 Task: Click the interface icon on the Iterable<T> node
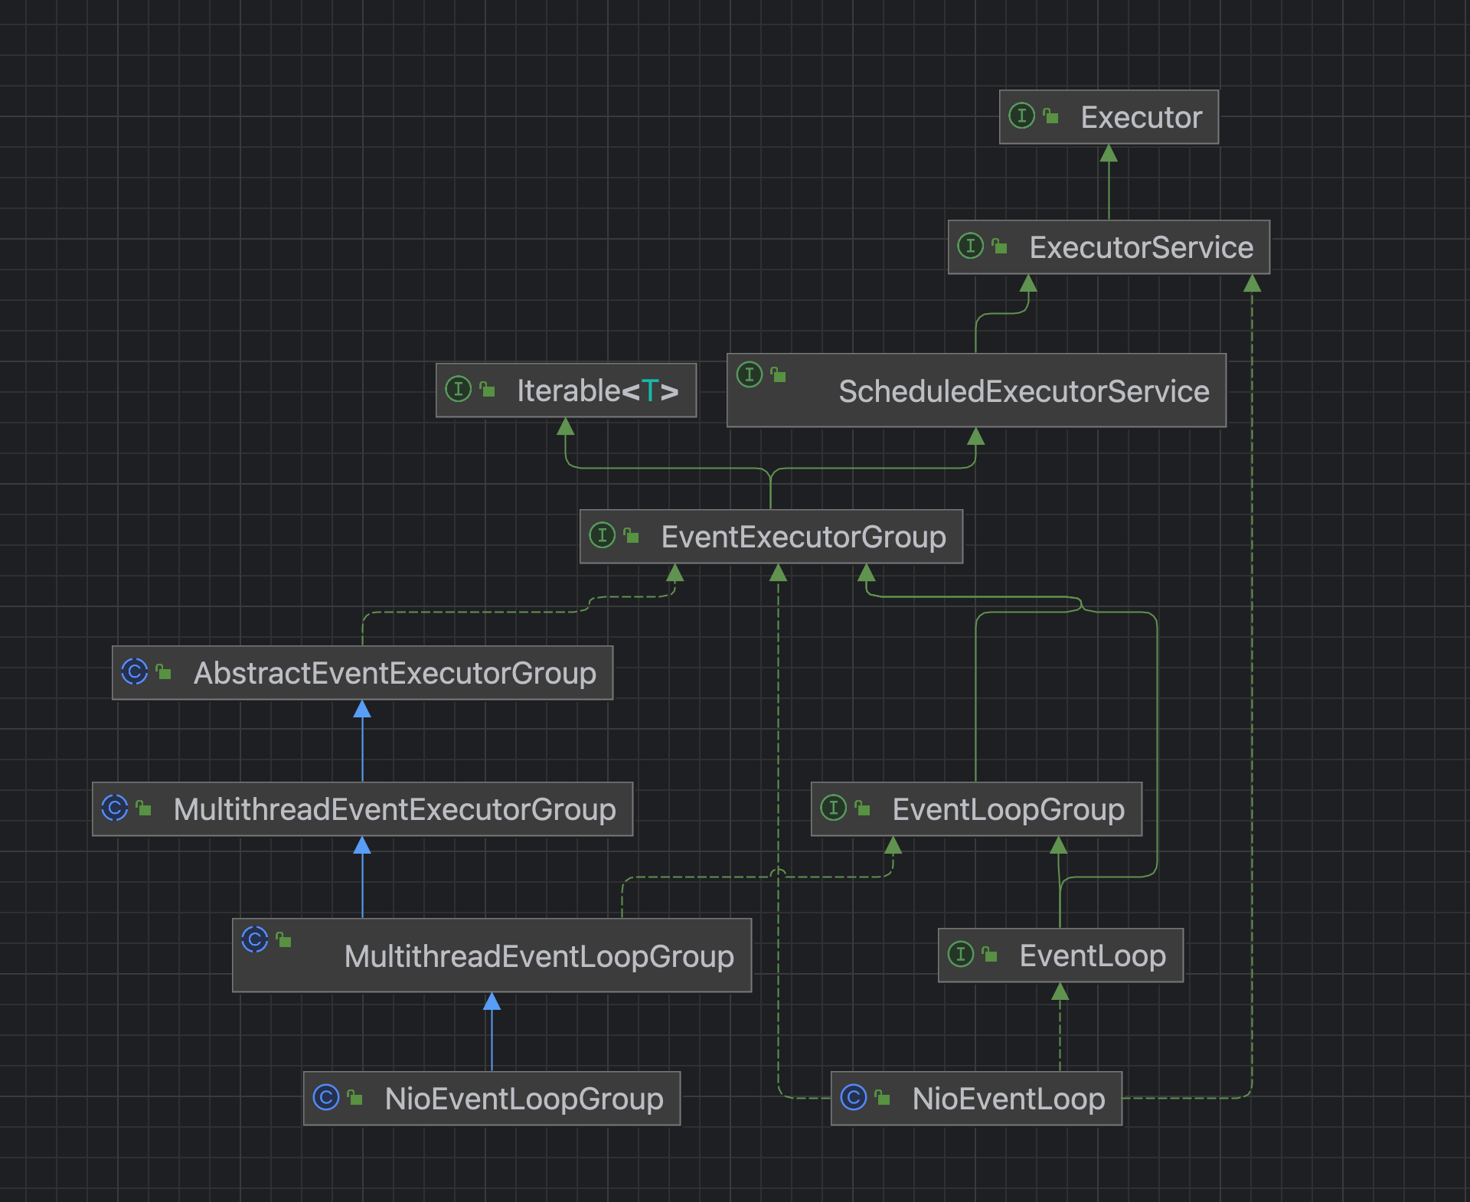458,390
